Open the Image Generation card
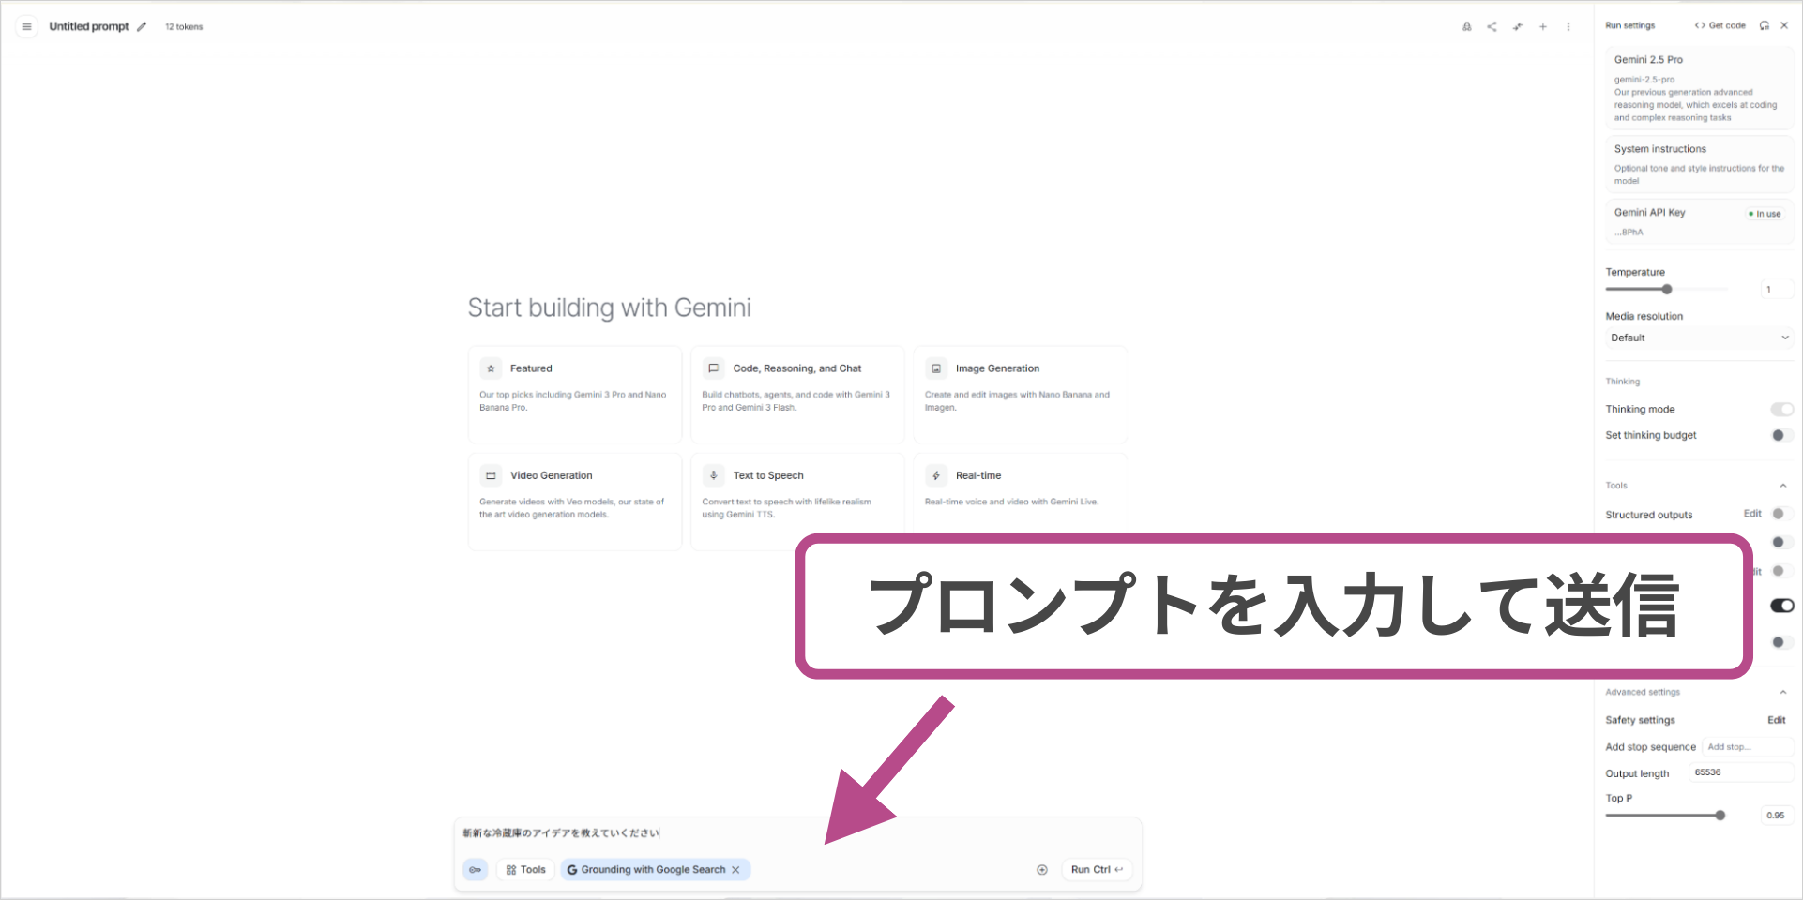The height and width of the screenshot is (900, 1803). [x=1020, y=395]
